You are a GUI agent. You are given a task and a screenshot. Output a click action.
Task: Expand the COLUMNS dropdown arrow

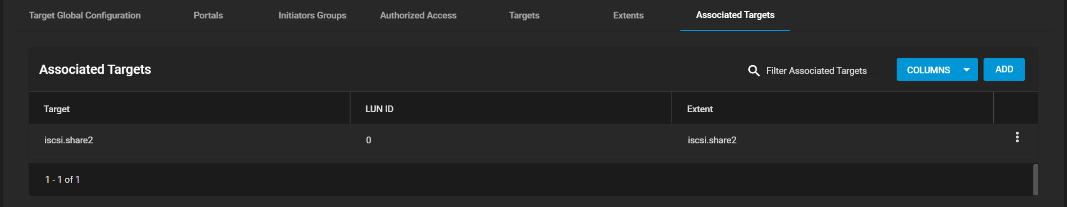[966, 70]
